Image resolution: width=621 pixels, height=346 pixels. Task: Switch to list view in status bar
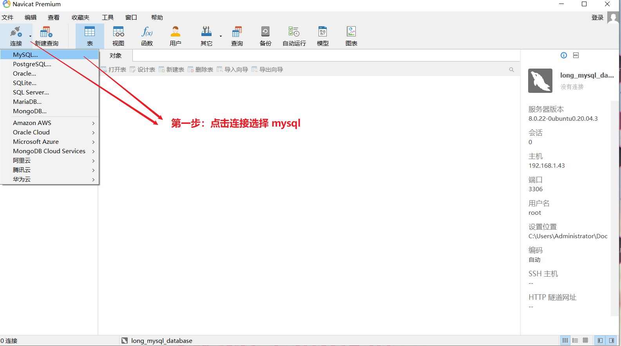[565, 341]
